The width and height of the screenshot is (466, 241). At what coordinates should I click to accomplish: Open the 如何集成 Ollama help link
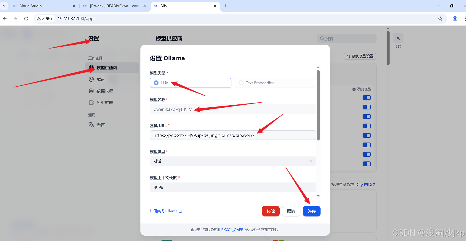point(166,211)
